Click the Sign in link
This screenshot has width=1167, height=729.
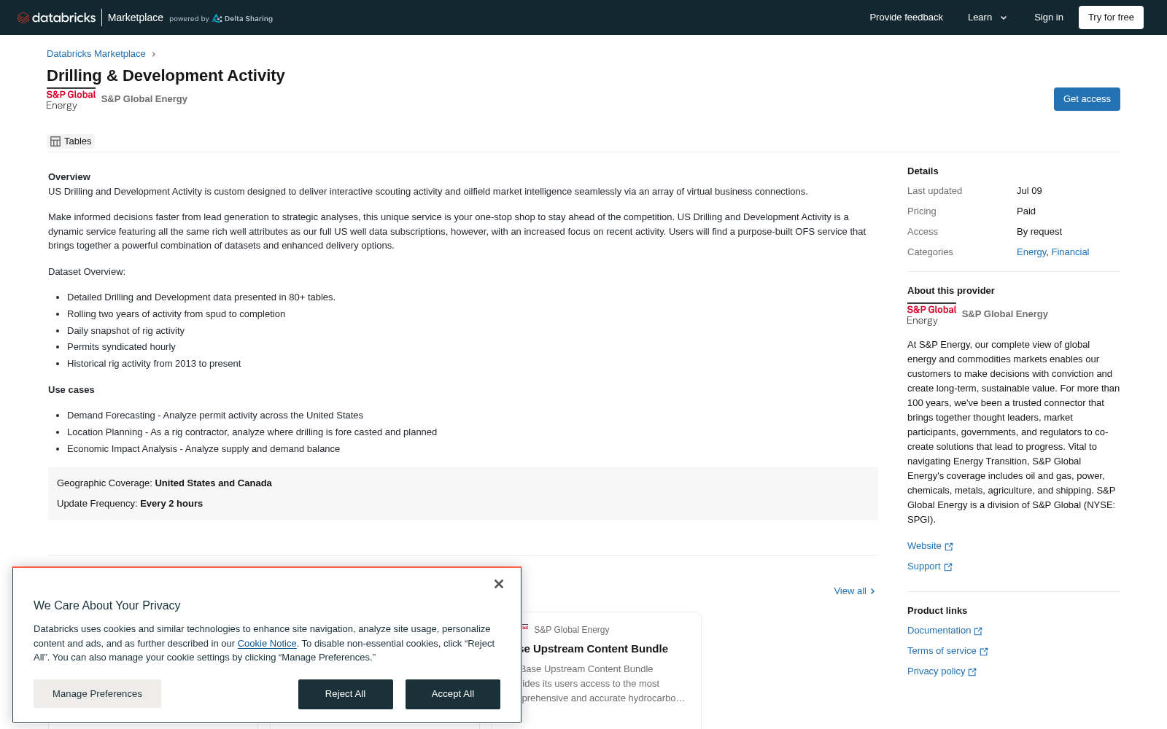[1048, 17]
